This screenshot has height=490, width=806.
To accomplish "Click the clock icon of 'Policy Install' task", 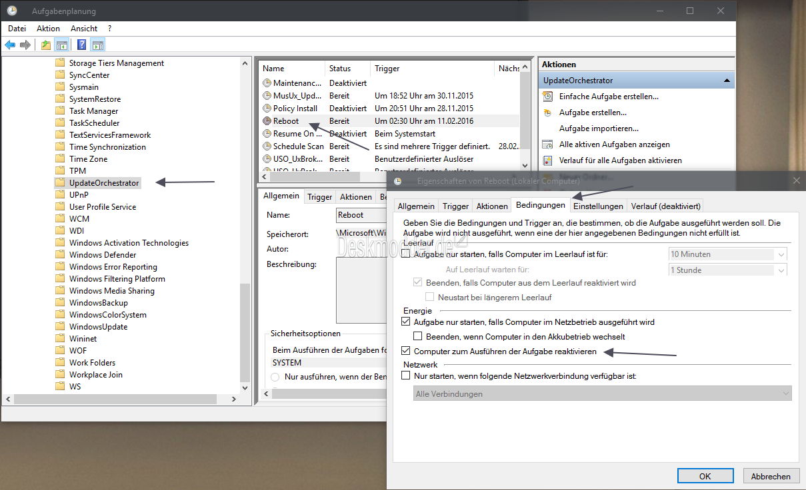I will click(267, 109).
